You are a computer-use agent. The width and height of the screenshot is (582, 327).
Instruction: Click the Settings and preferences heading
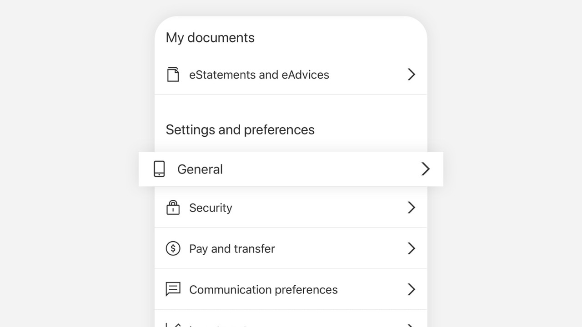(x=240, y=130)
